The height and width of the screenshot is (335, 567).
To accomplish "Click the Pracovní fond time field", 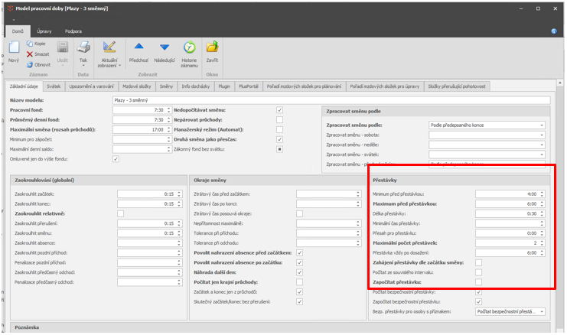I will (142, 110).
